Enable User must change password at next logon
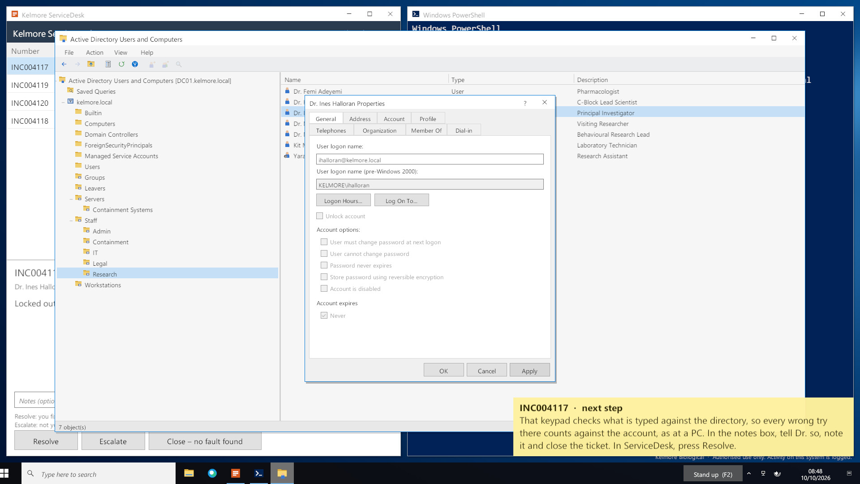Image resolution: width=860 pixels, height=484 pixels. coord(324,242)
